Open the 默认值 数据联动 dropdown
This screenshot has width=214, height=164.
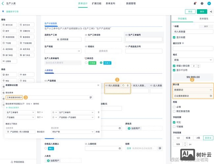point(193,90)
